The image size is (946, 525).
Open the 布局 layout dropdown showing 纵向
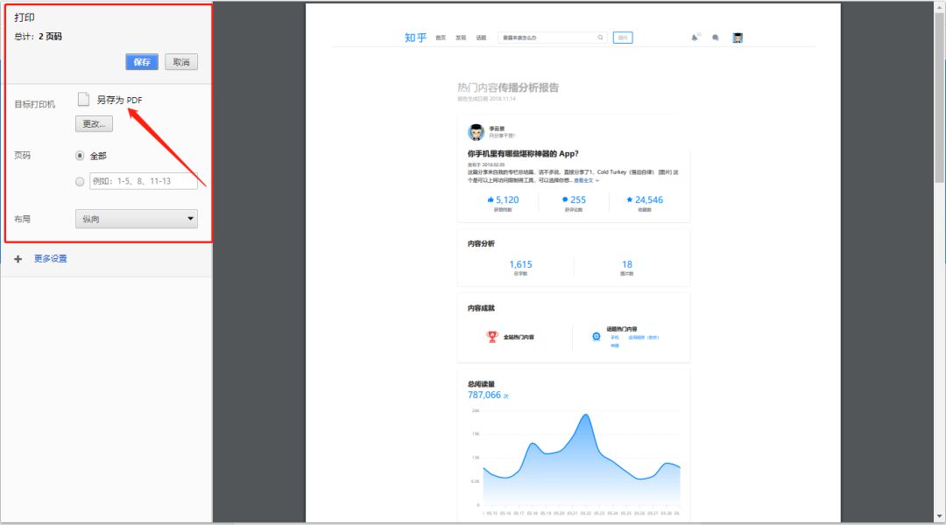[137, 219]
